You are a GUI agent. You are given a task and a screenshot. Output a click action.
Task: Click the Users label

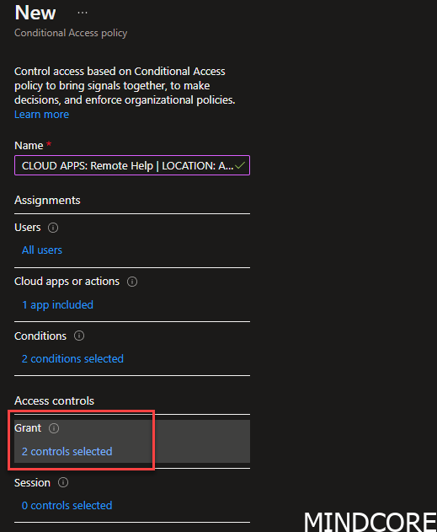28,228
